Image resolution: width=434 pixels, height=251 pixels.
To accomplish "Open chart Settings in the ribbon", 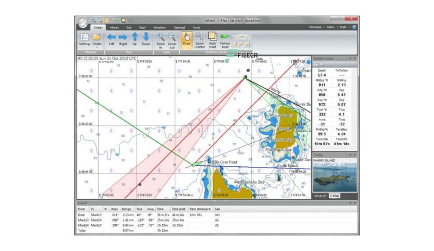I will (x=85, y=40).
